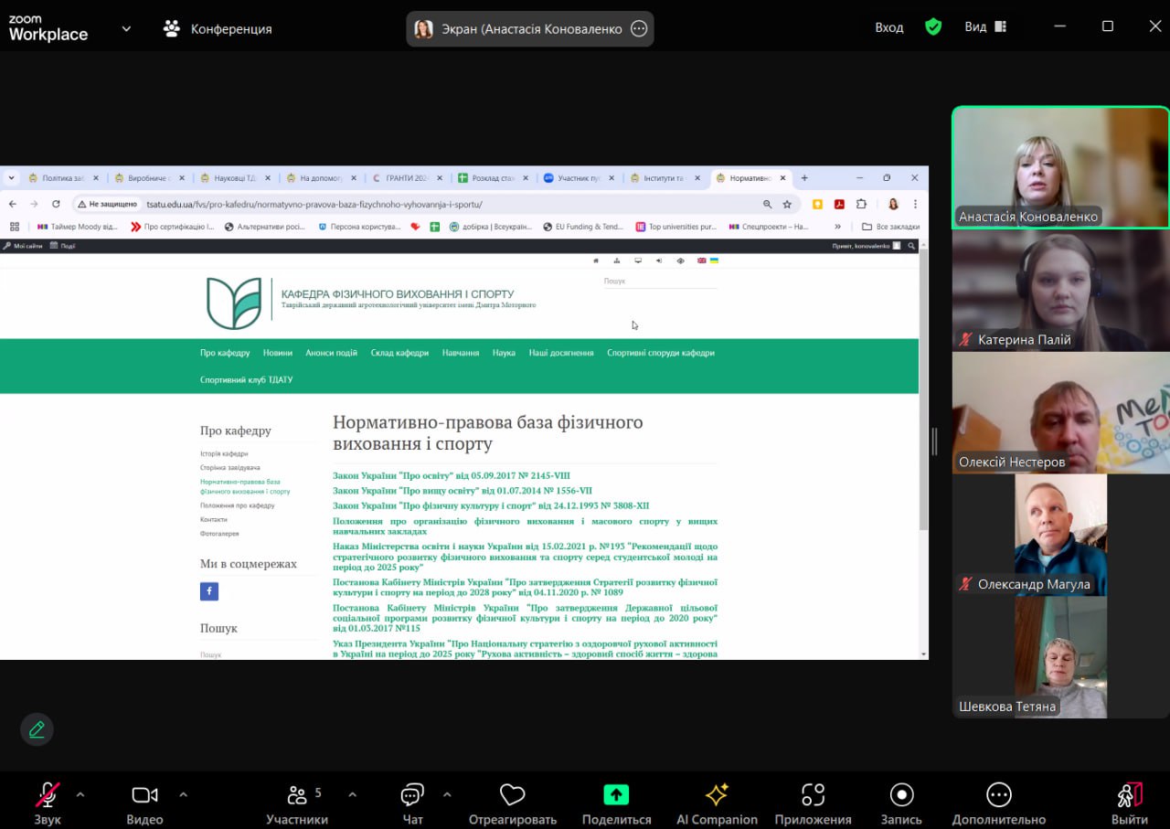Turn on camera with the Видео button

pyautogui.click(x=144, y=796)
